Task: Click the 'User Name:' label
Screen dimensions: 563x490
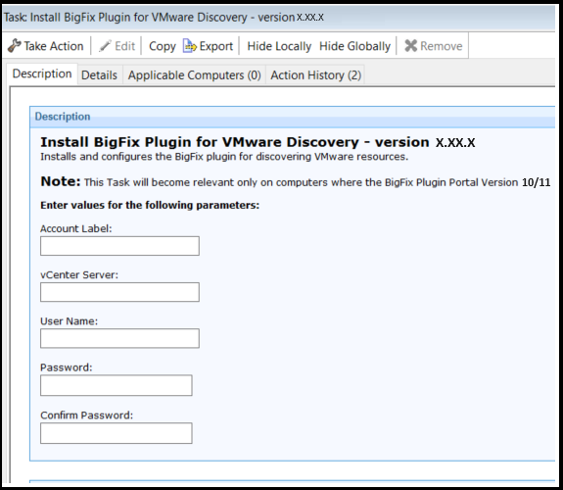Action: 69,321
